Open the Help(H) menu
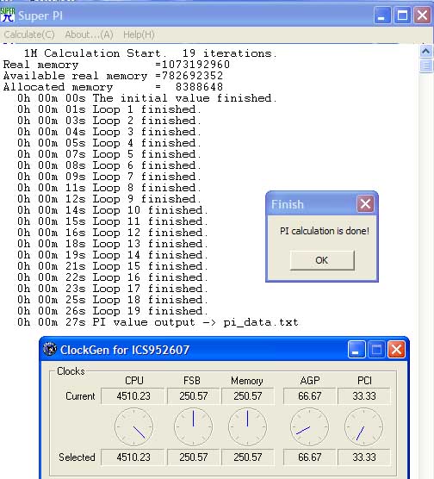Screen dimensions: 434x479 pyautogui.click(x=139, y=34)
